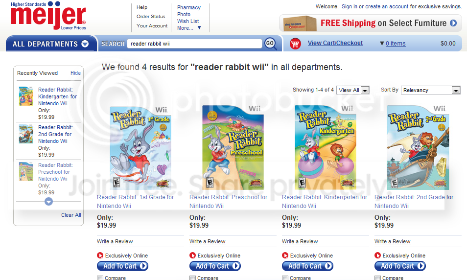This screenshot has width=467, height=280.
Task: Click Write a Review for 2nd Grade
Action: tap(392, 241)
